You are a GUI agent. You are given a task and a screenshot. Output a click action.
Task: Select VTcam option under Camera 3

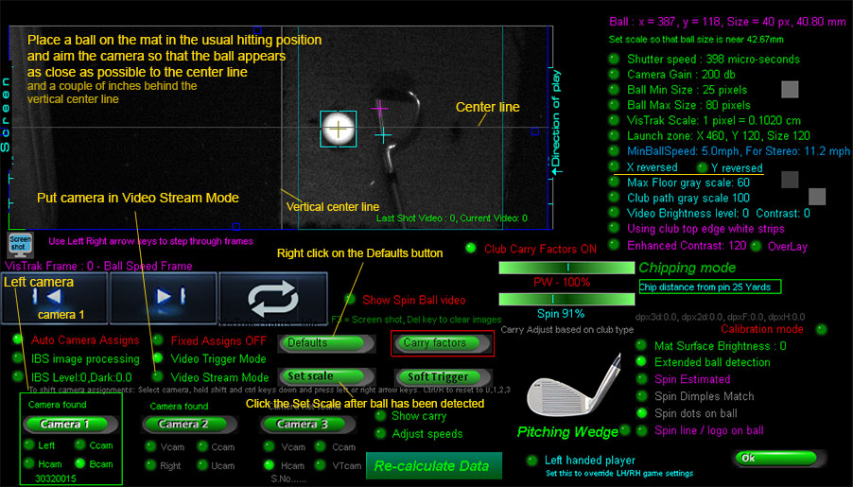pyautogui.click(x=321, y=465)
